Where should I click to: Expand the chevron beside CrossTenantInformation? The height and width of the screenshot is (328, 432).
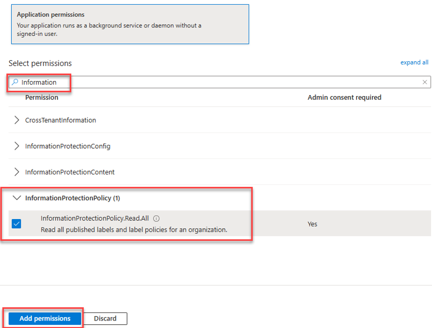[x=17, y=120]
